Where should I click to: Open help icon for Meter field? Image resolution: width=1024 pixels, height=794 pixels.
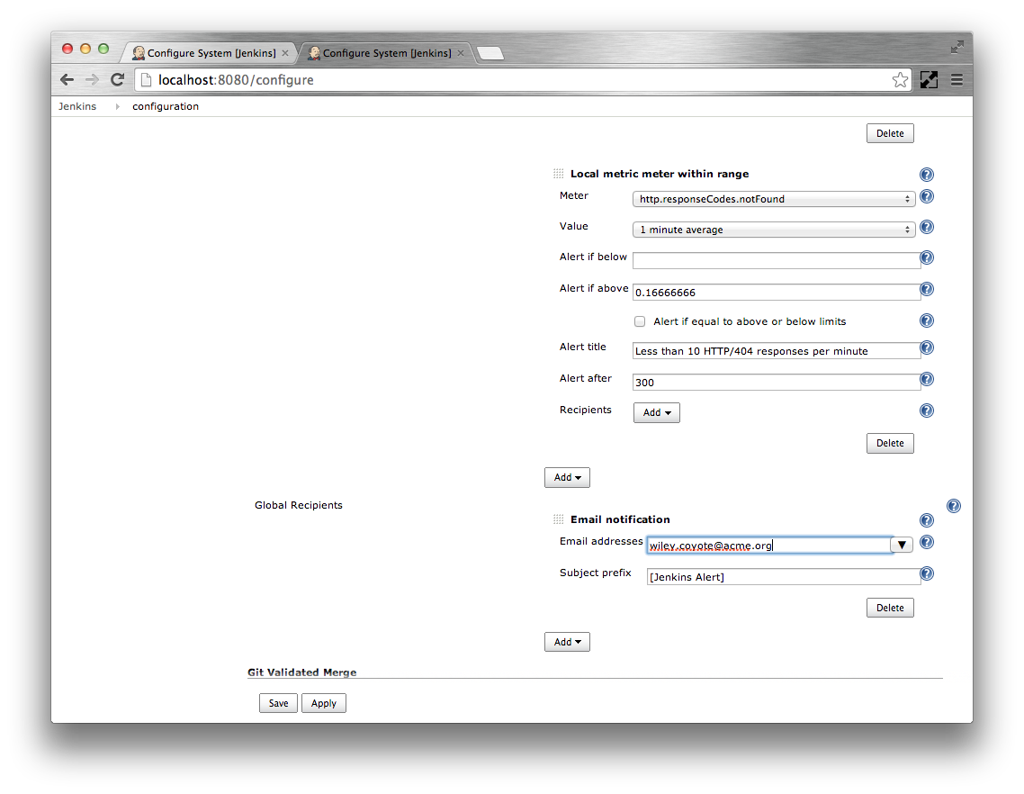(926, 196)
